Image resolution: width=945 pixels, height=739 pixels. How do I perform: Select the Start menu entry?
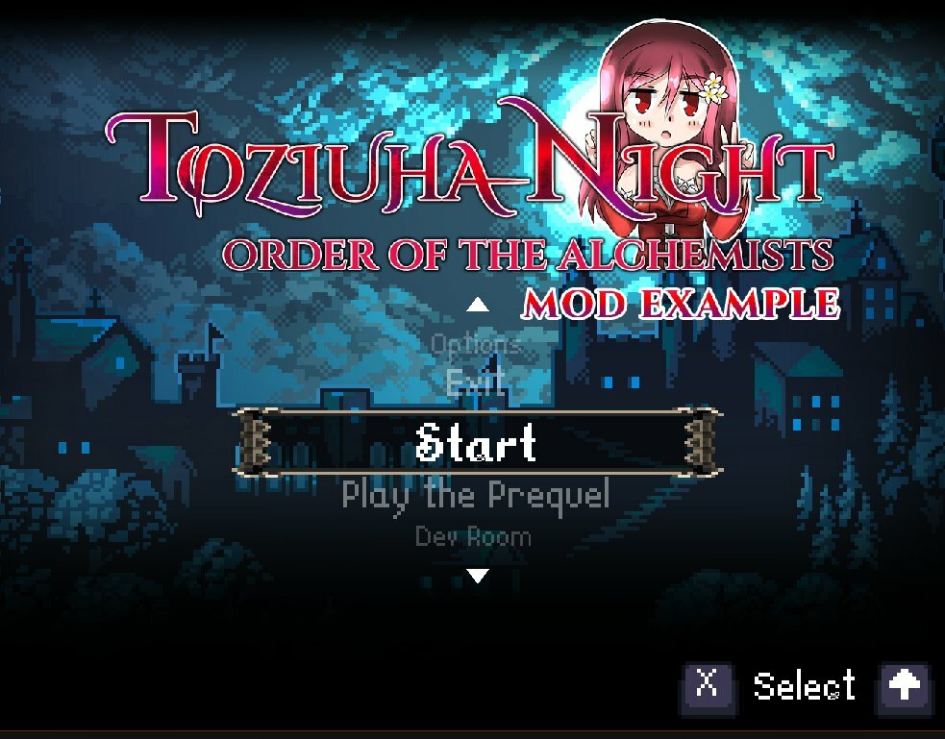coord(476,443)
